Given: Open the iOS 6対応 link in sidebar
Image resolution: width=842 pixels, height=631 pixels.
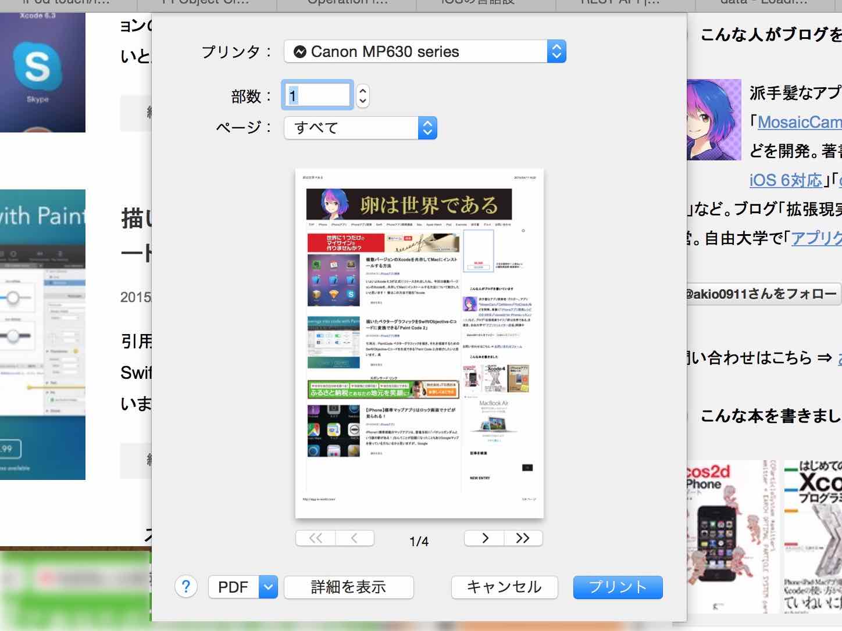Looking at the screenshot, I should [x=786, y=180].
